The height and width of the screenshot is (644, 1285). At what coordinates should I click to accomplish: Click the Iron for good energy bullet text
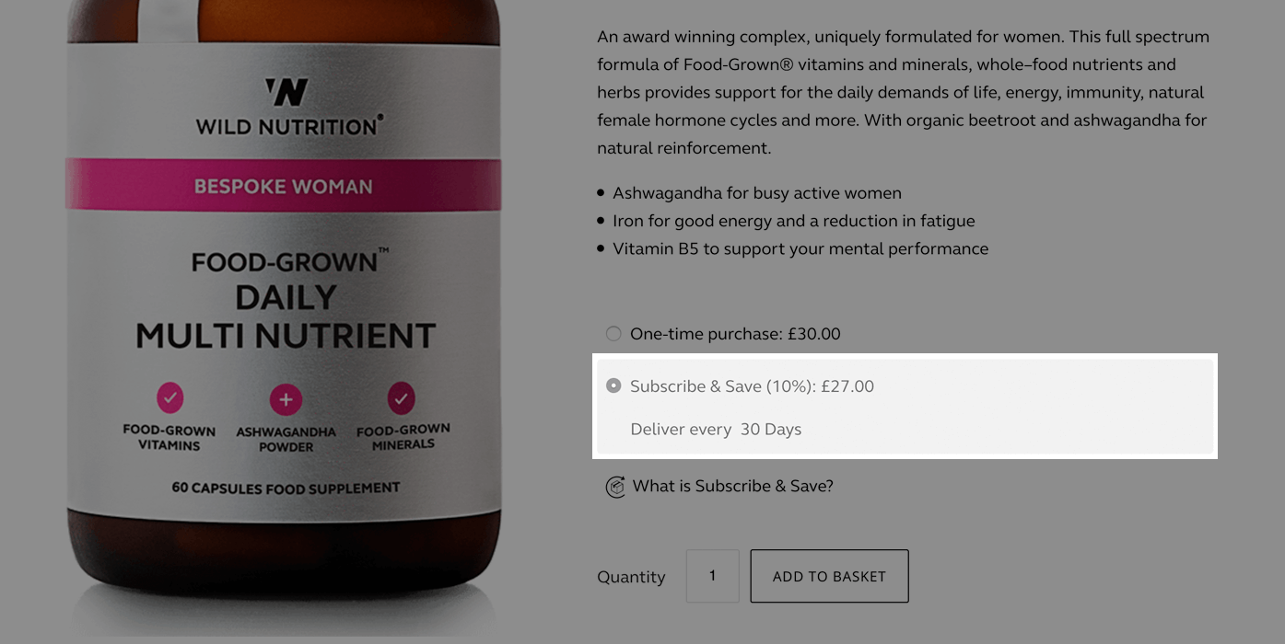[x=793, y=221]
